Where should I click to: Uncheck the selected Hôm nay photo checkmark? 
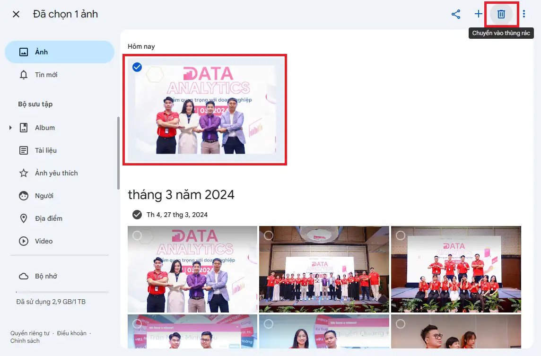click(x=137, y=67)
